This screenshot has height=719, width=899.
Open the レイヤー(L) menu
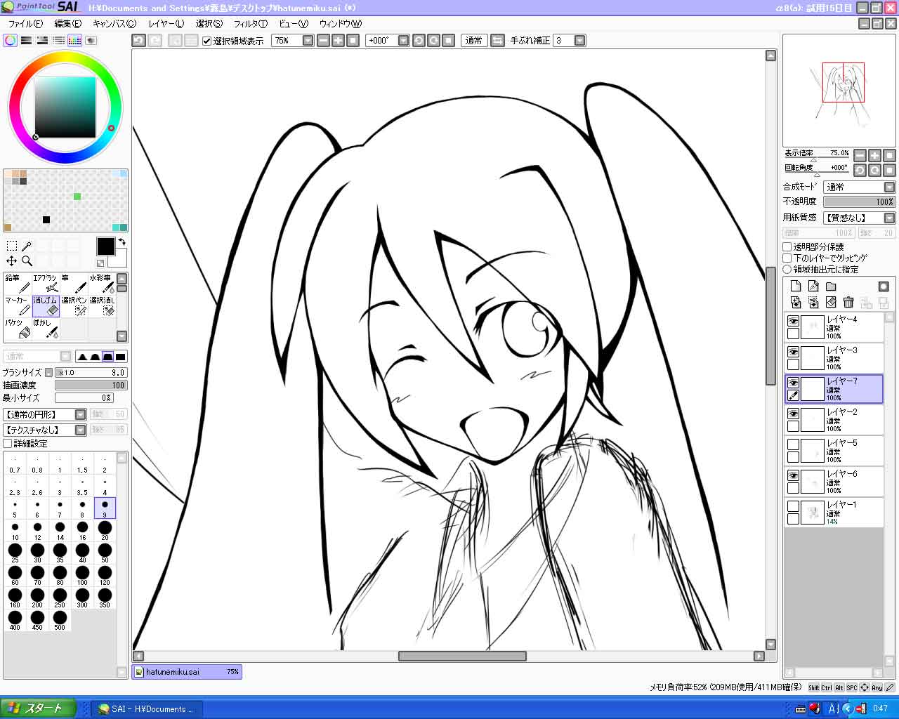(x=166, y=23)
